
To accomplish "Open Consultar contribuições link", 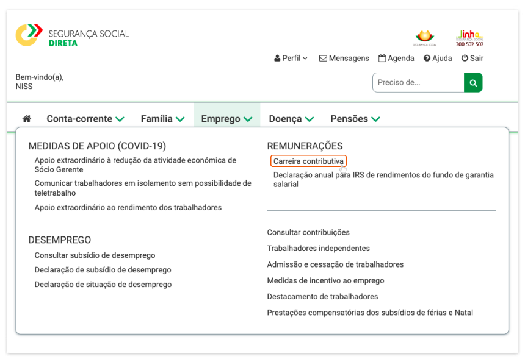I will click(308, 232).
